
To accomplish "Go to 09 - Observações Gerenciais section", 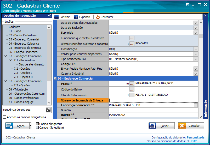I will (27, 94).
